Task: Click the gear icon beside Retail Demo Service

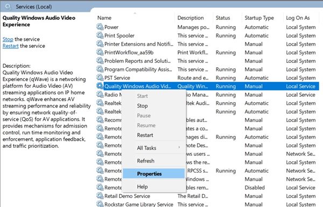Action: tap(100, 196)
